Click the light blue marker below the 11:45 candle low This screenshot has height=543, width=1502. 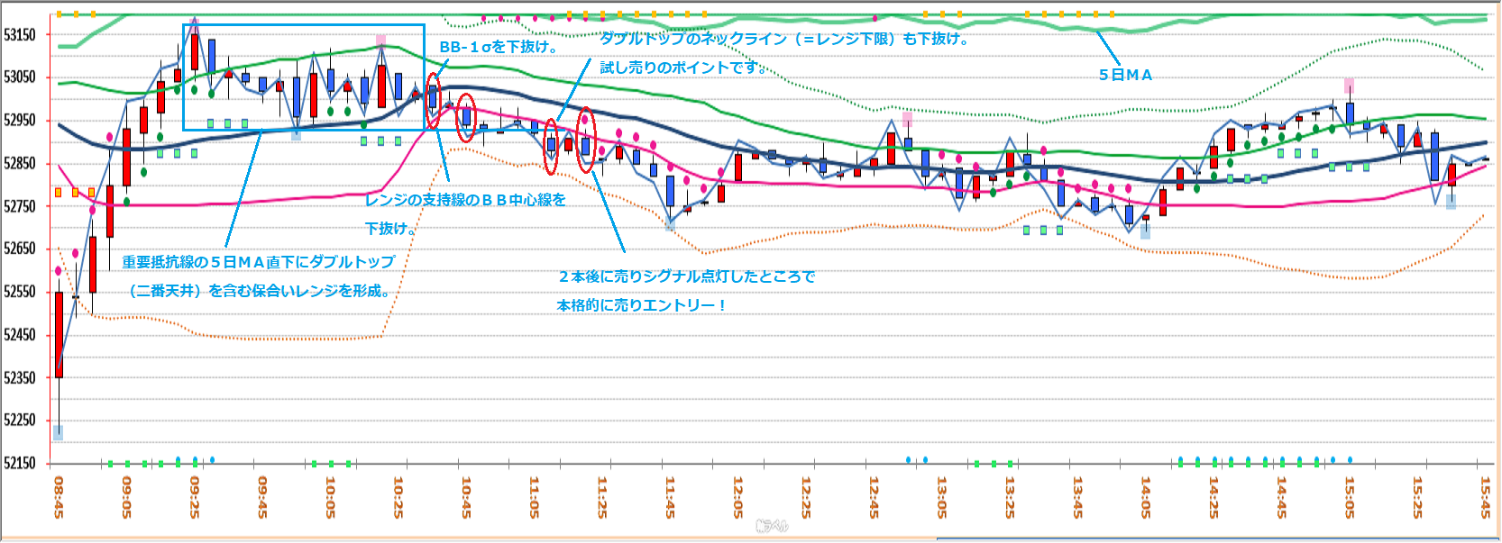670,224
